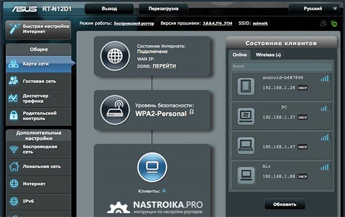Click the client Search input field
Image resolution: width=345 pixels, height=217 pixels.
281,66
